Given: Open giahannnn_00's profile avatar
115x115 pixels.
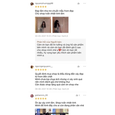Looking at the screenshot, I should pos(32,96).
